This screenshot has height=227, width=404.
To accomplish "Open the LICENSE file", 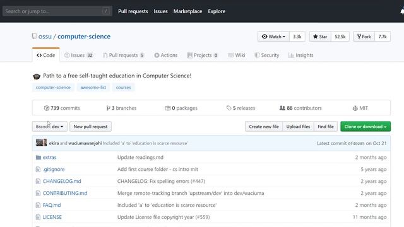I will pos(52,217).
